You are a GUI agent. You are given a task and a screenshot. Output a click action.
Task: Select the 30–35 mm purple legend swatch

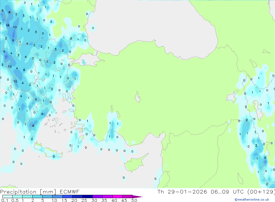[98, 196]
